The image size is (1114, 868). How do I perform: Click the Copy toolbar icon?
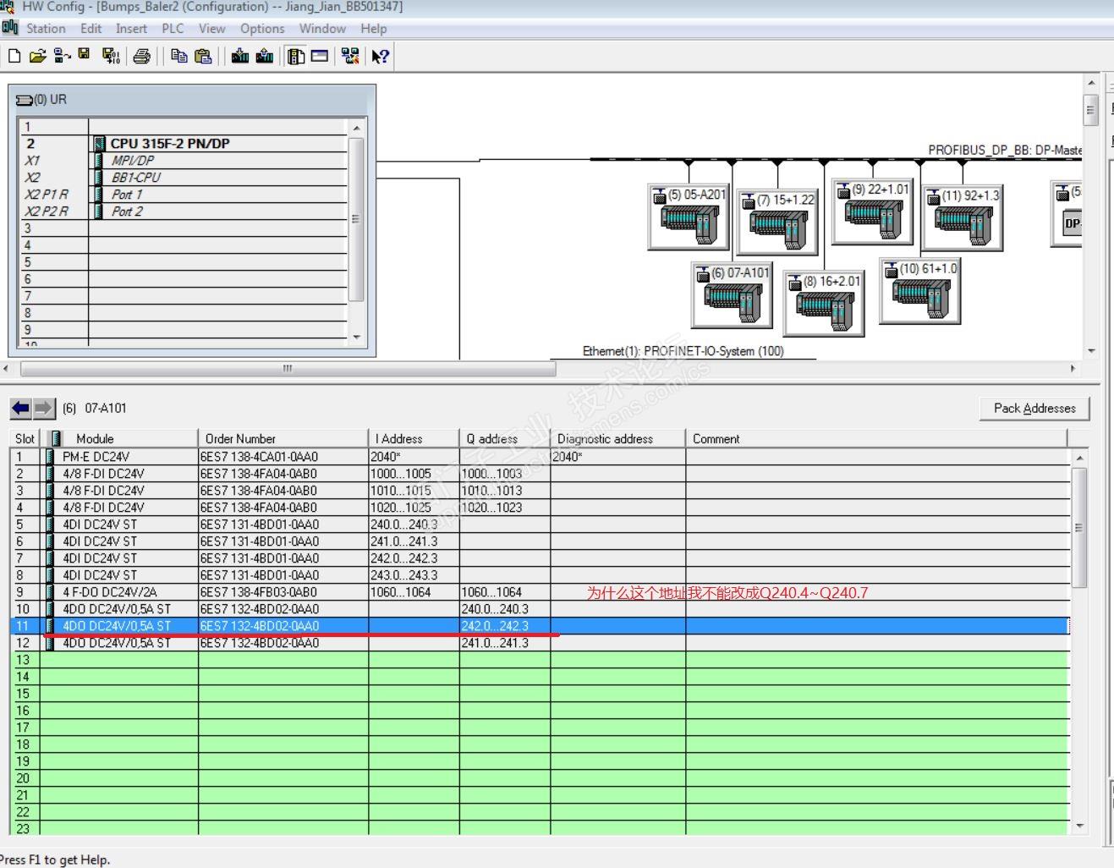pos(178,56)
